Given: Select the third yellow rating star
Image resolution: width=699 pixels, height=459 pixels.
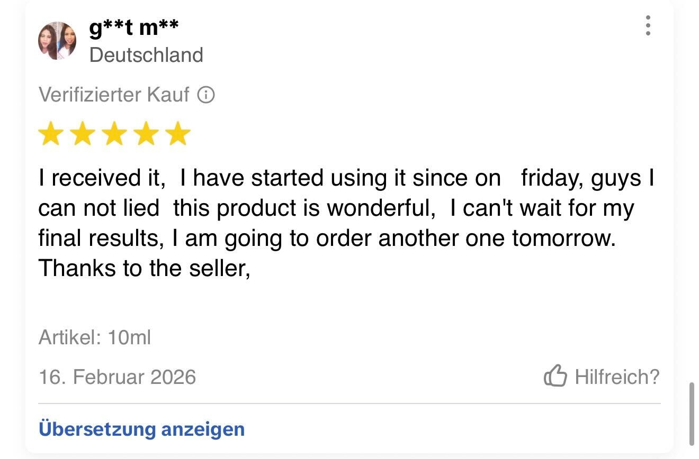Looking at the screenshot, I should [114, 134].
